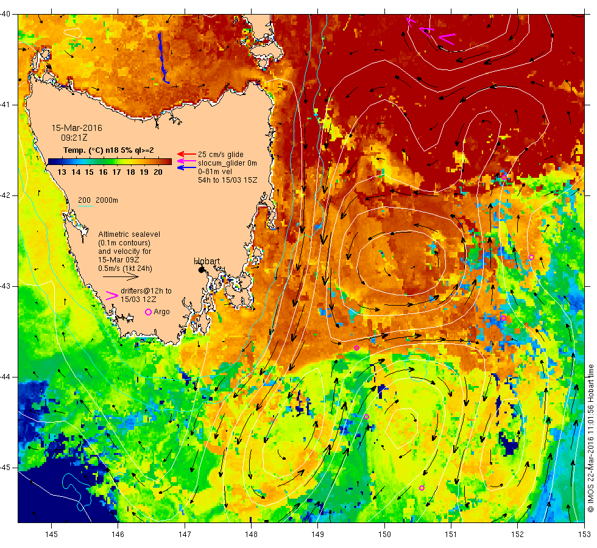Click the '09:21Z' time text
The height and width of the screenshot is (548, 597).
pos(74,138)
